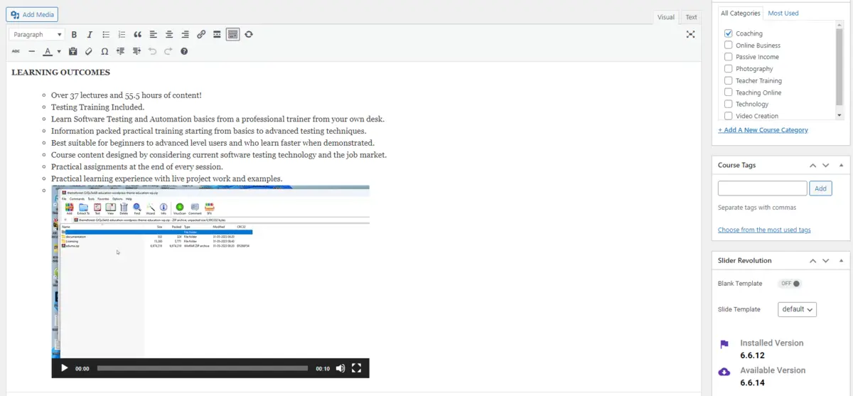Switch to the Most Used categories tab

[x=783, y=13]
